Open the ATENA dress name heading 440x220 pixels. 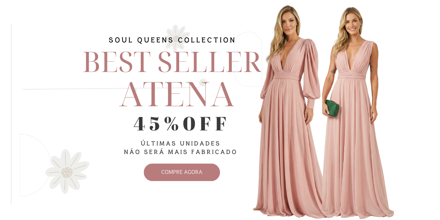click(177, 95)
